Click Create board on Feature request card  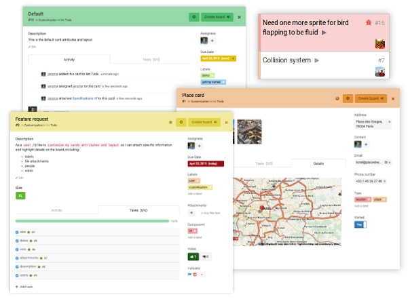[x=206, y=122]
